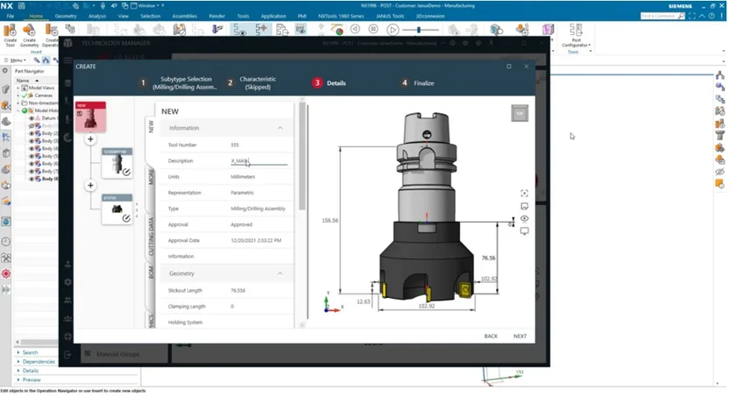Expand the Cameras tree node
Image resolution: width=736 pixels, height=396 pixels.
18,95
